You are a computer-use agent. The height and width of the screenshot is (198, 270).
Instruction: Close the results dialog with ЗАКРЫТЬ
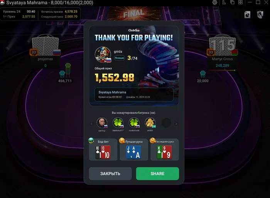coord(110,174)
